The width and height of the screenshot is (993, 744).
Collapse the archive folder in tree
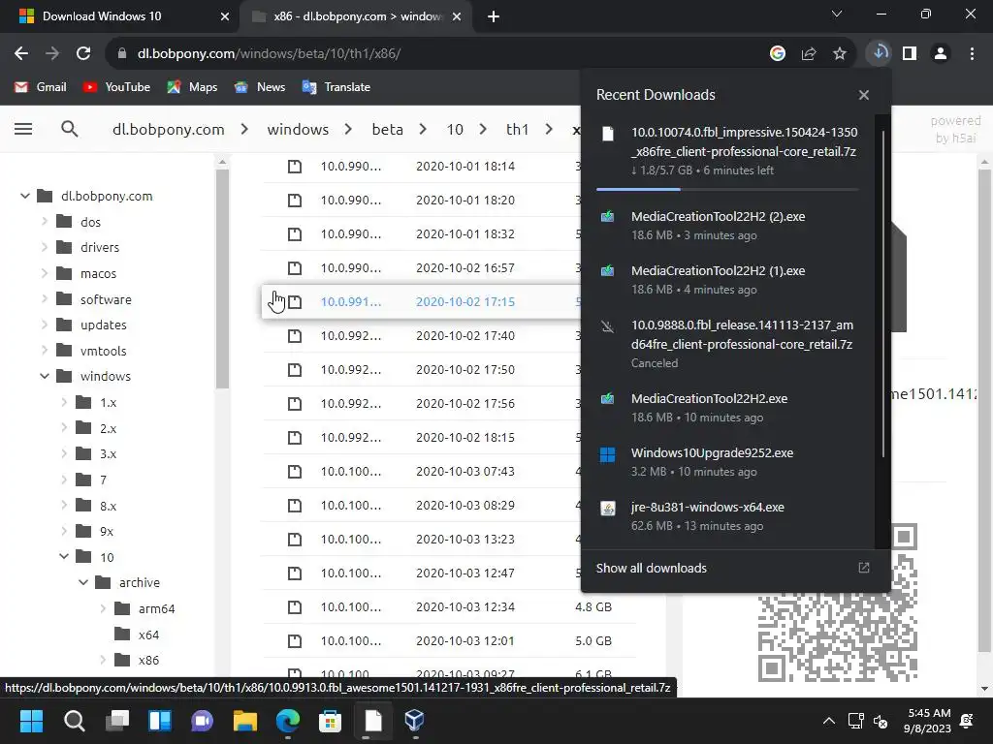pos(83,582)
